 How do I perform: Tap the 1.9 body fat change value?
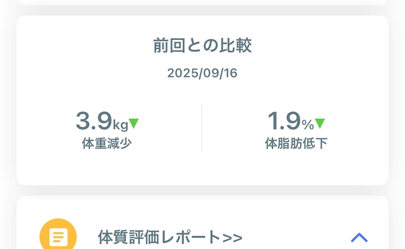coord(284,121)
